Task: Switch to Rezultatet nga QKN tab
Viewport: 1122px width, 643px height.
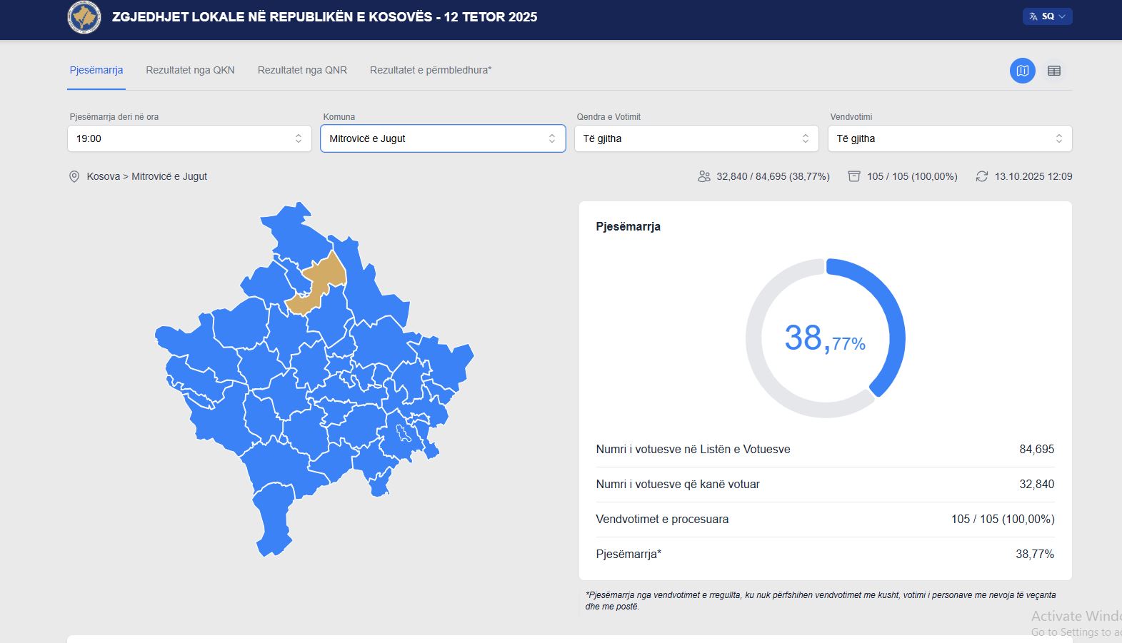Action: [x=190, y=70]
